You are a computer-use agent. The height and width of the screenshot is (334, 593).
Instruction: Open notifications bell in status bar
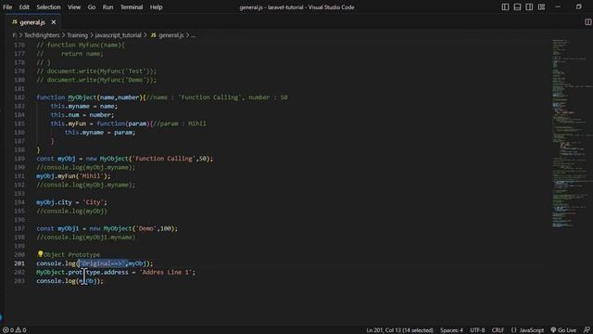[x=587, y=330]
